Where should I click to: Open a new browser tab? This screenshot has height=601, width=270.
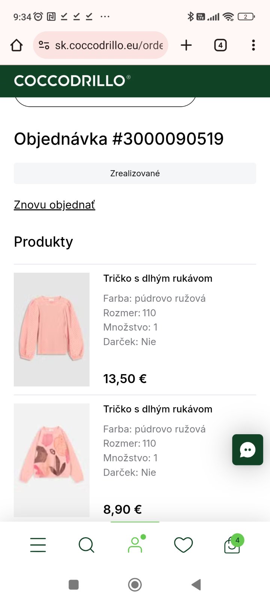186,45
